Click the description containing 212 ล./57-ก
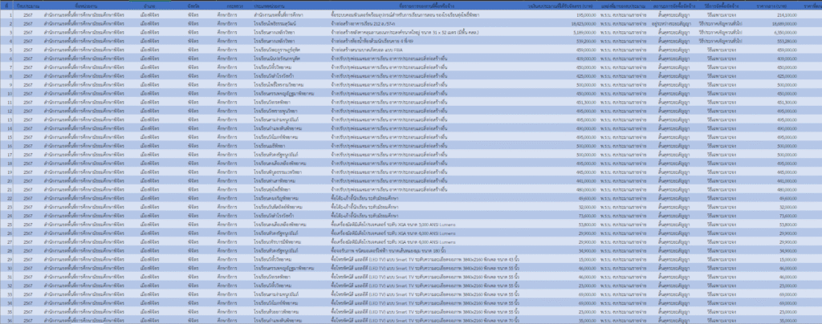The height and width of the screenshot is (324, 822). pos(426,23)
